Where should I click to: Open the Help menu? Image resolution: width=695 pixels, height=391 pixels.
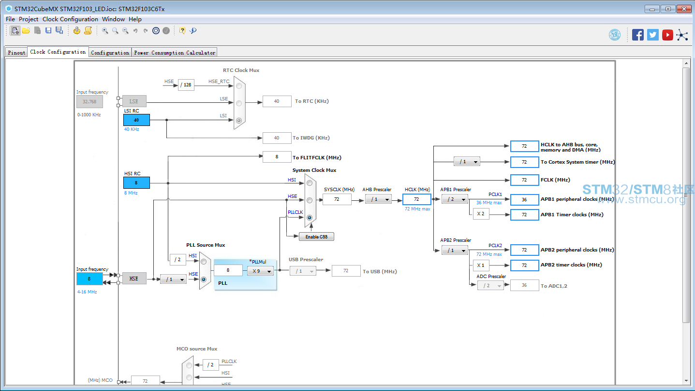coord(135,19)
